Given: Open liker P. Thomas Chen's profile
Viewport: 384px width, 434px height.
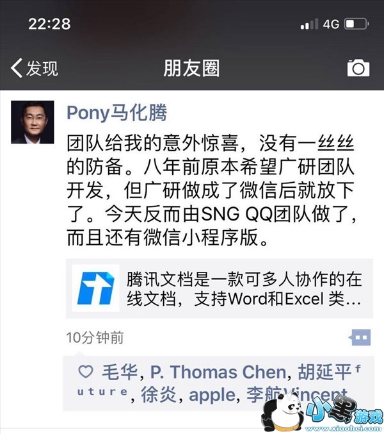Looking at the screenshot, I should [x=218, y=372].
